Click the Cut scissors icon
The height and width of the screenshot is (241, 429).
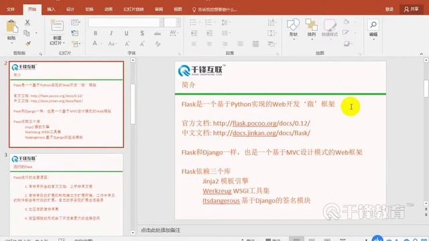point(27,22)
